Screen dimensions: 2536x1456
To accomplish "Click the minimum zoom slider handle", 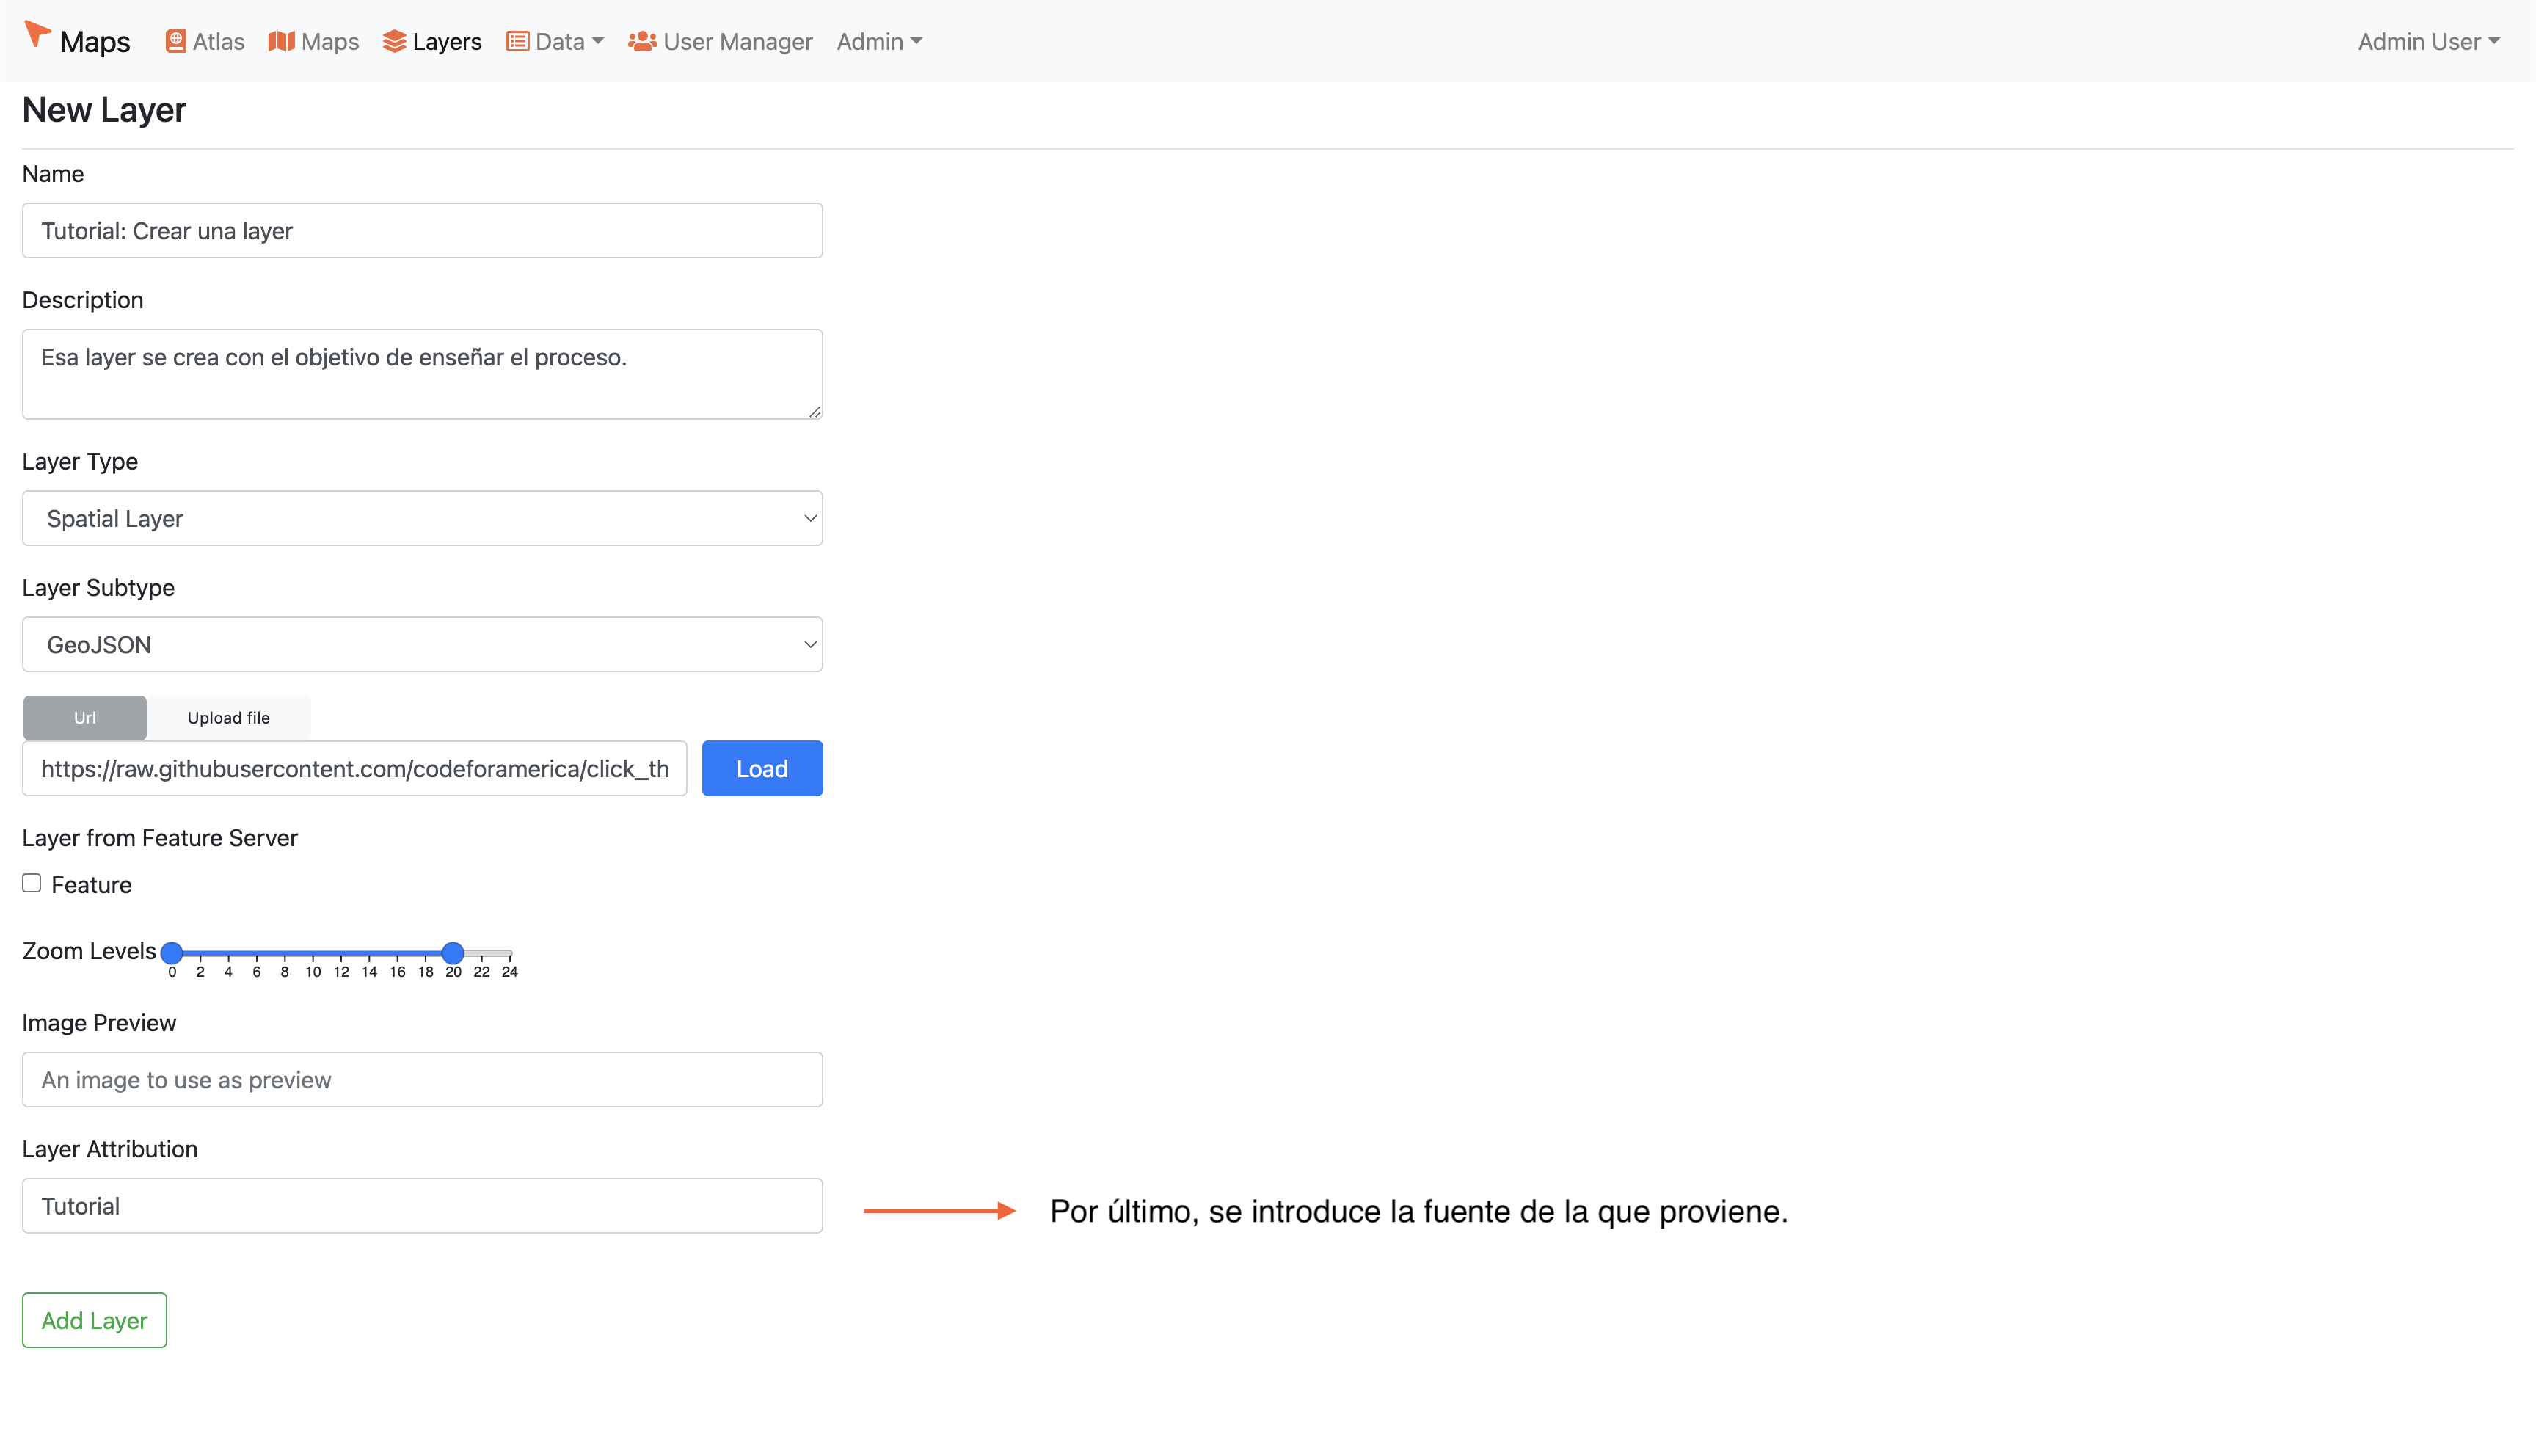I will 172,952.
